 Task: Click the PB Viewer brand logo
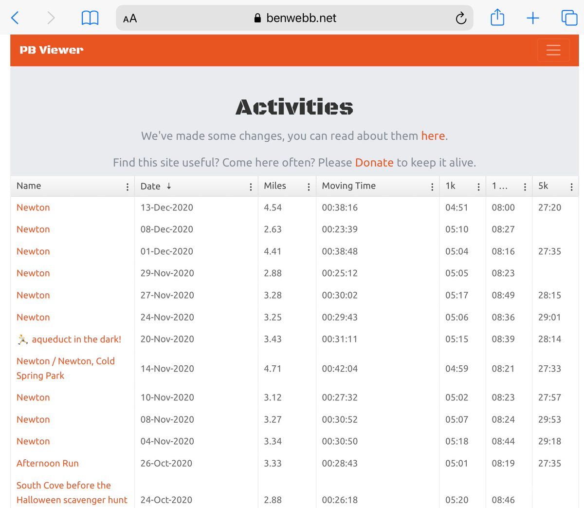click(52, 50)
